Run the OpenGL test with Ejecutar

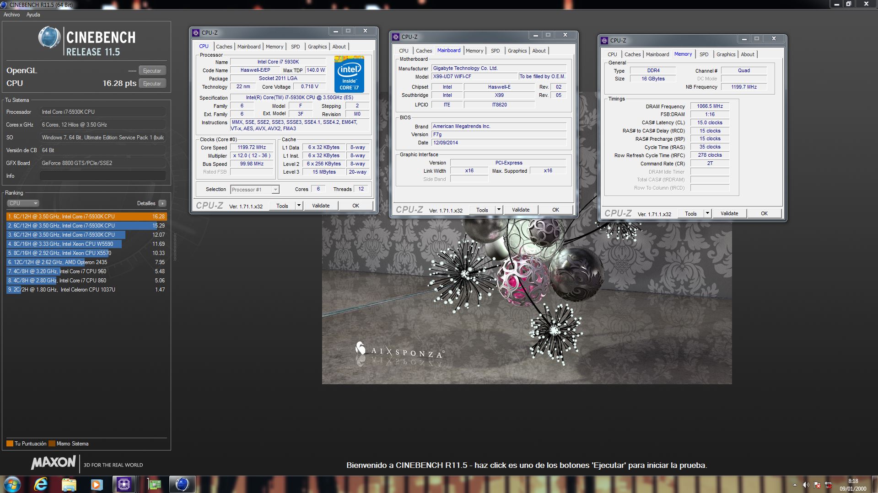(x=152, y=71)
